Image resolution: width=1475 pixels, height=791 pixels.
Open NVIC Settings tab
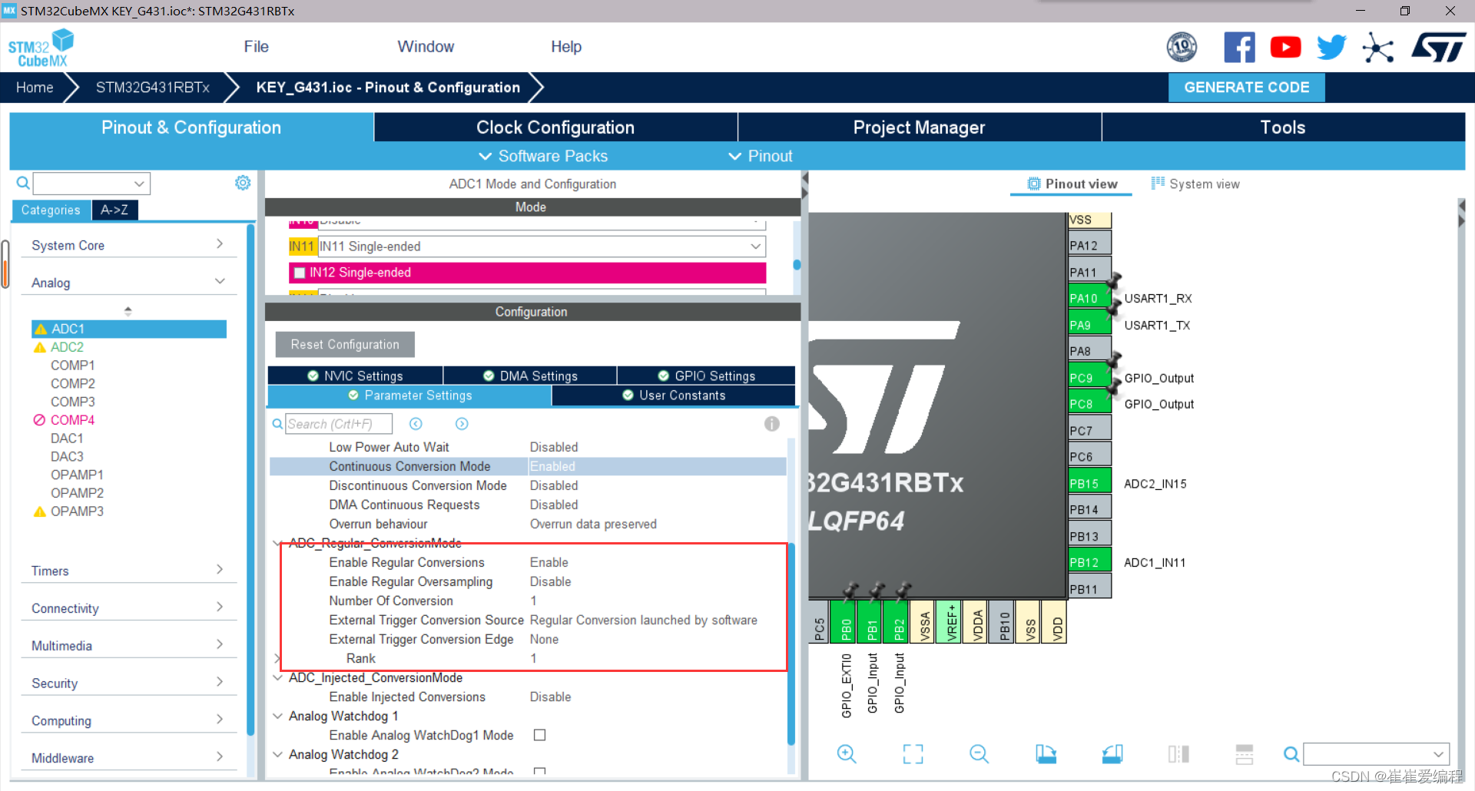[355, 376]
